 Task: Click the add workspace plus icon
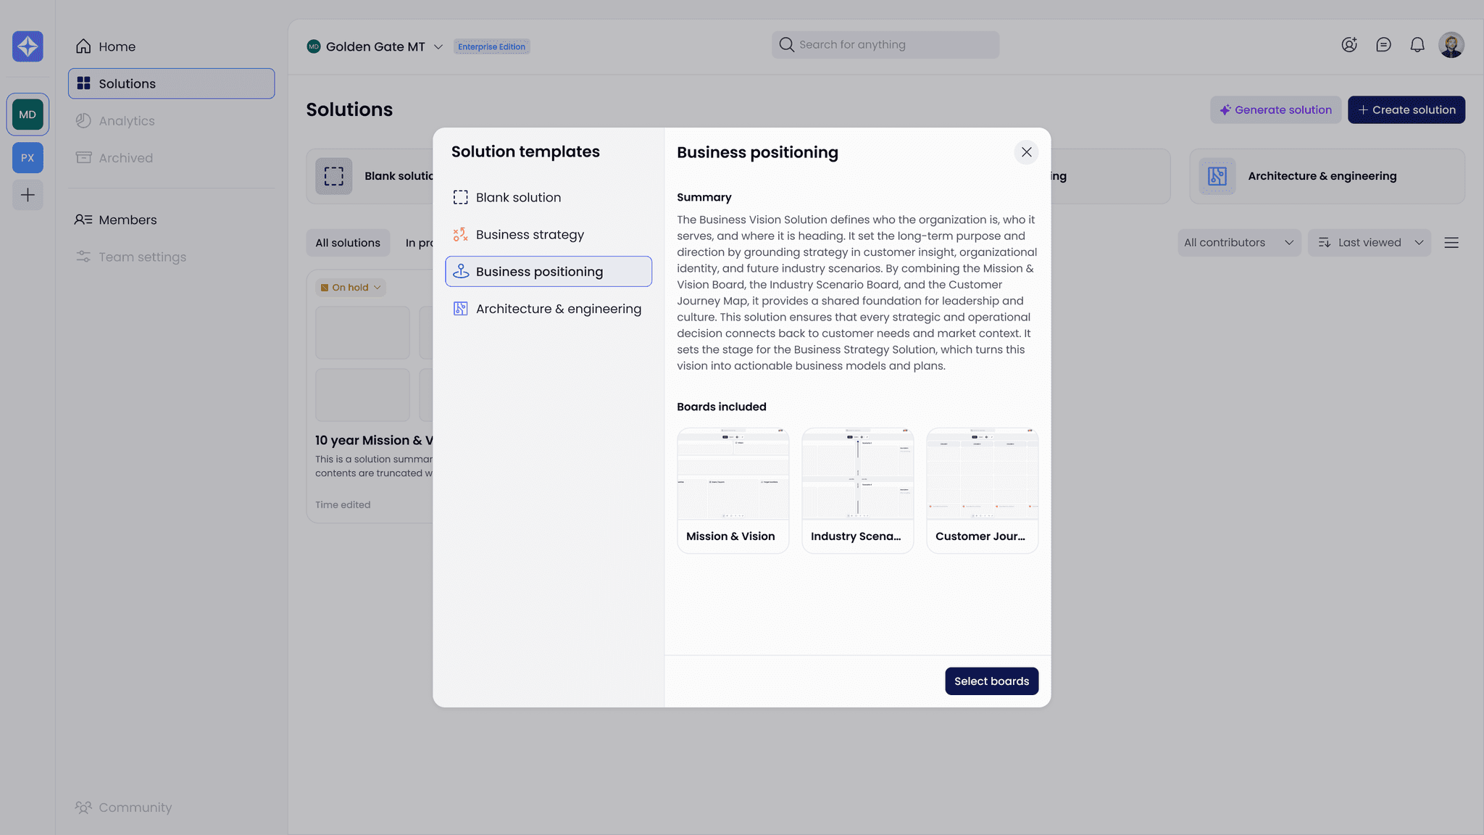point(28,195)
